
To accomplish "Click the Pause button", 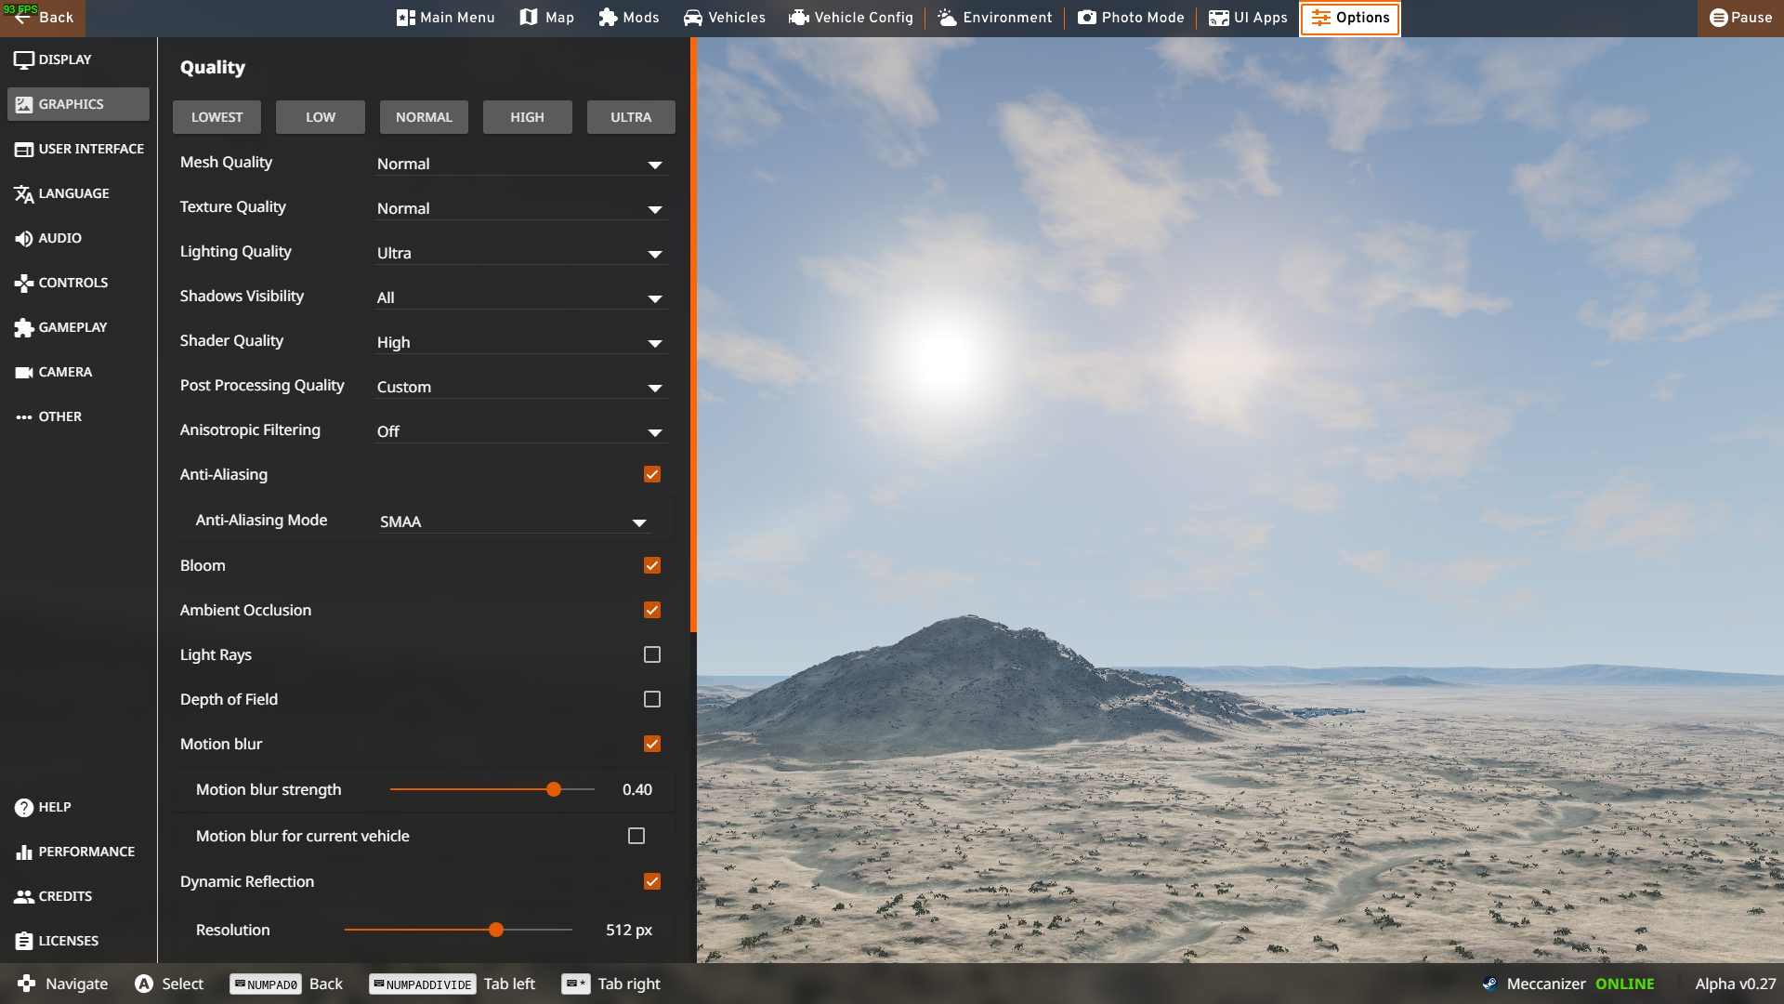I will tap(1740, 18).
